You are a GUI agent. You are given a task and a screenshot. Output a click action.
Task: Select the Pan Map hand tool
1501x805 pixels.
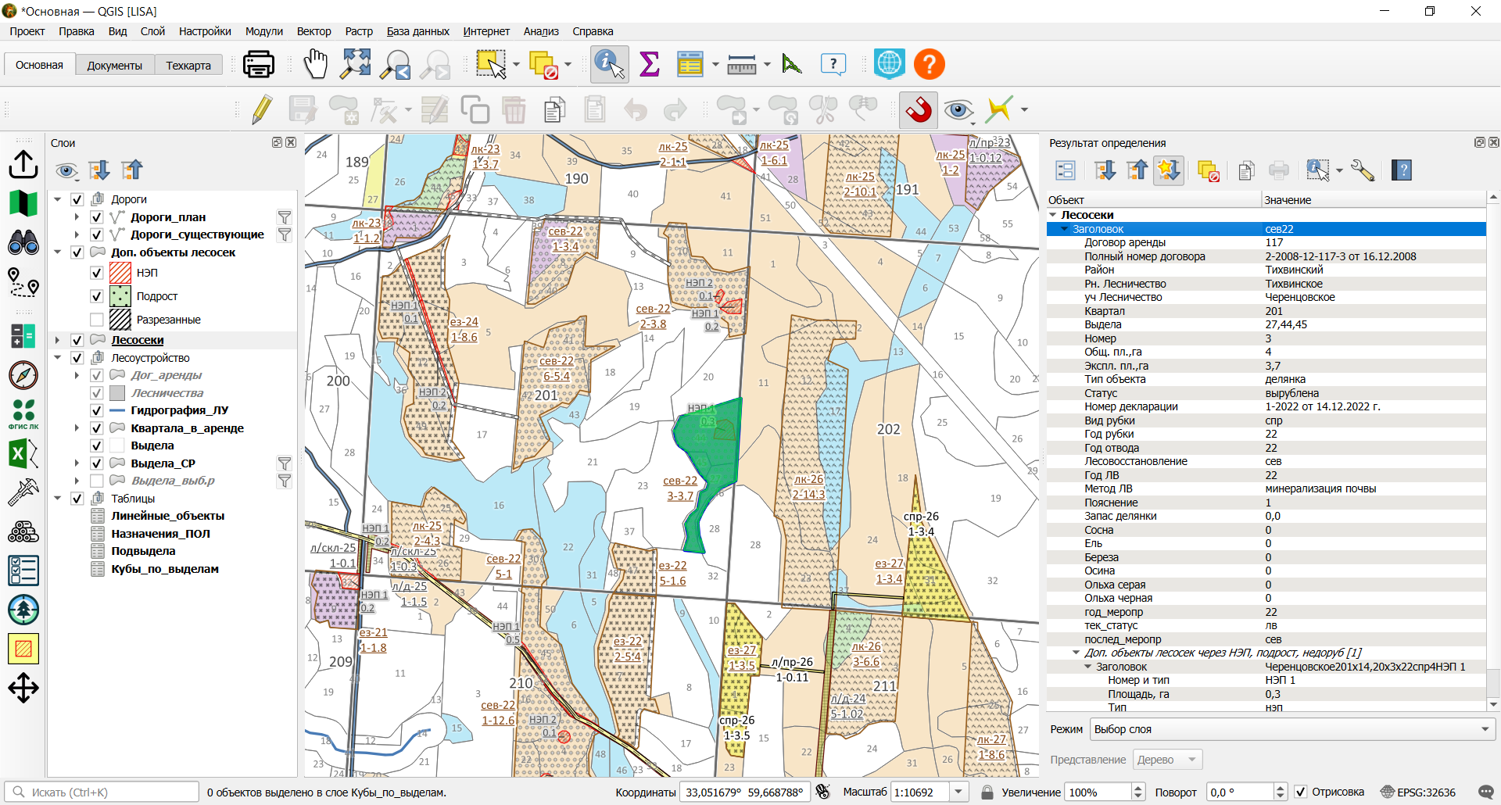[316, 64]
